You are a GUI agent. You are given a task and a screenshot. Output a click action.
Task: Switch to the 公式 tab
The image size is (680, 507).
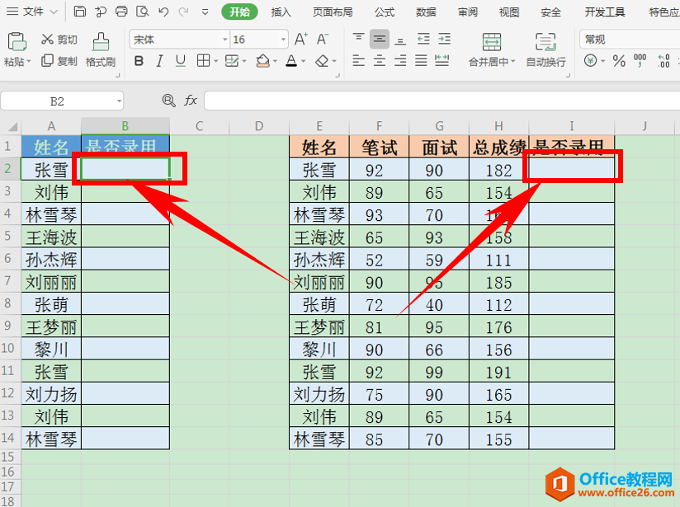(385, 12)
